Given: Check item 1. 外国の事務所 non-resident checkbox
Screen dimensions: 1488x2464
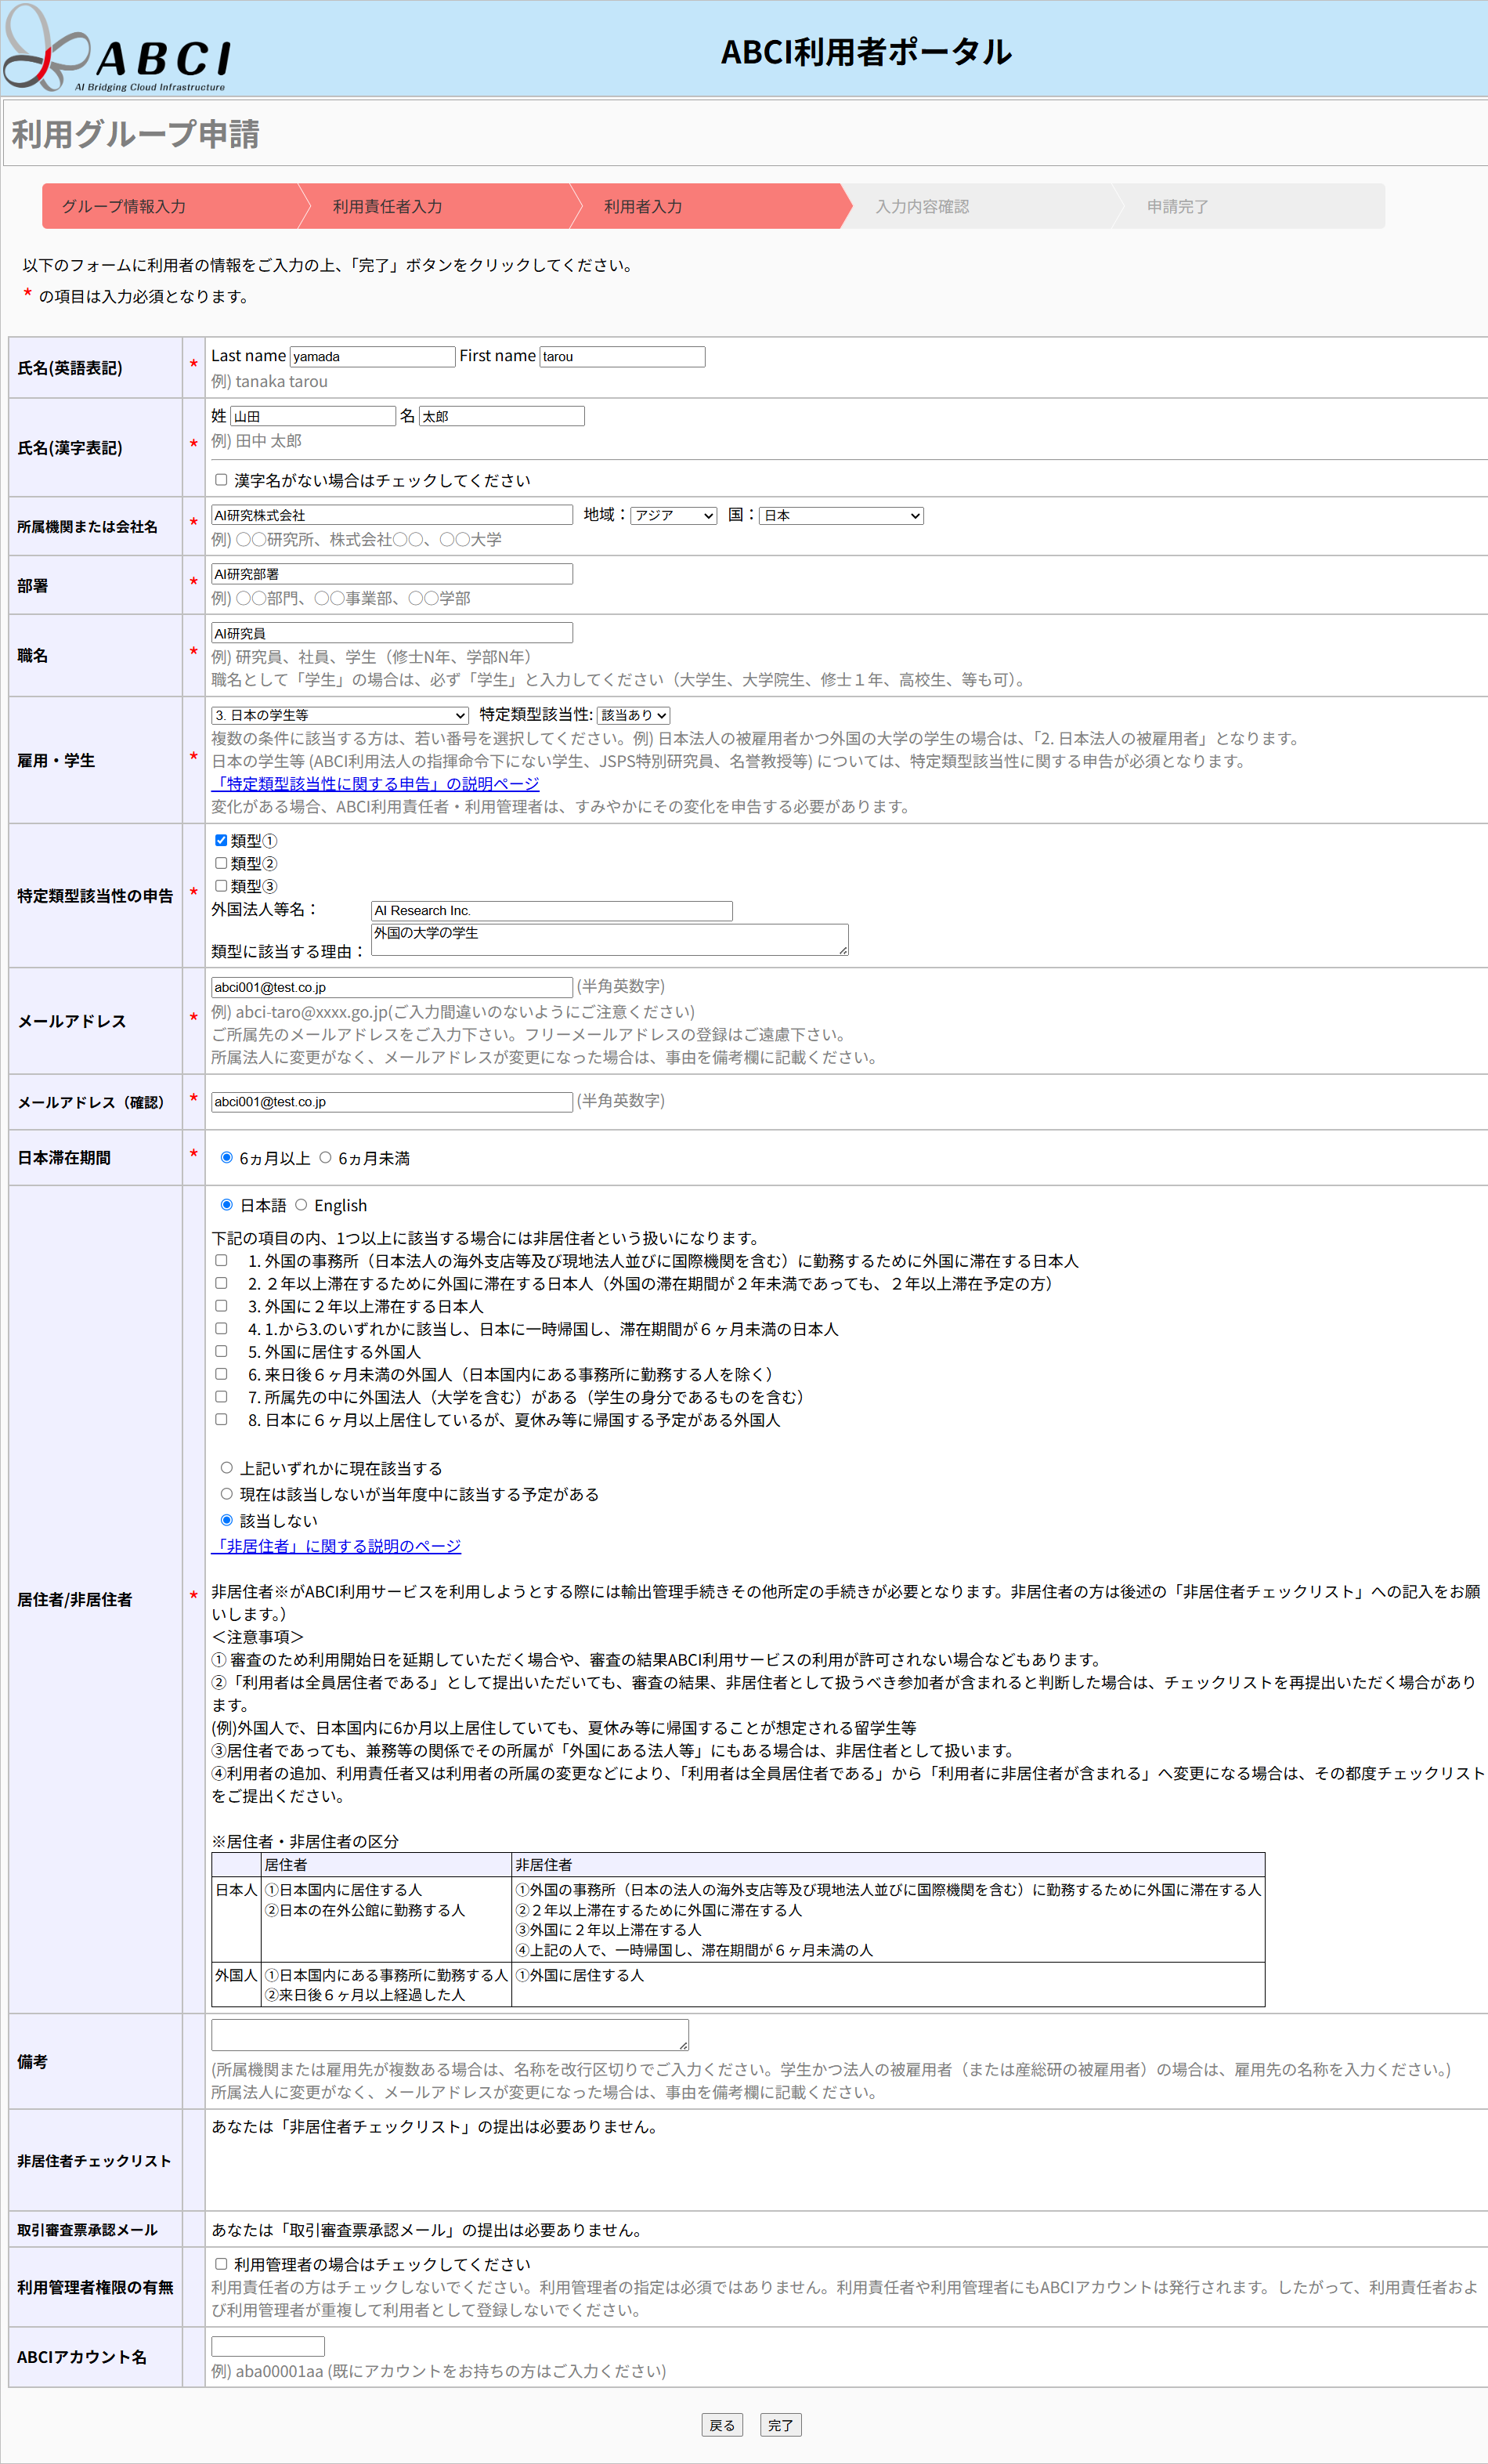Looking at the screenshot, I should click(x=221, y=1261).
